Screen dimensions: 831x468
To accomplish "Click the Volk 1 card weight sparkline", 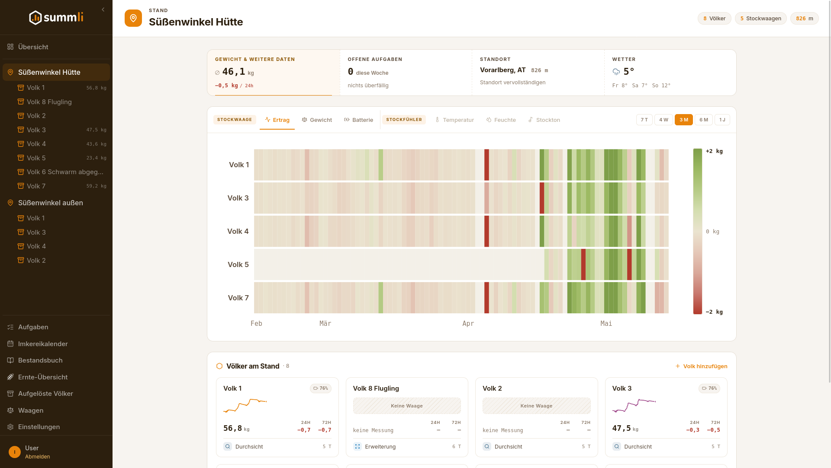I will [x=245, y=406].
